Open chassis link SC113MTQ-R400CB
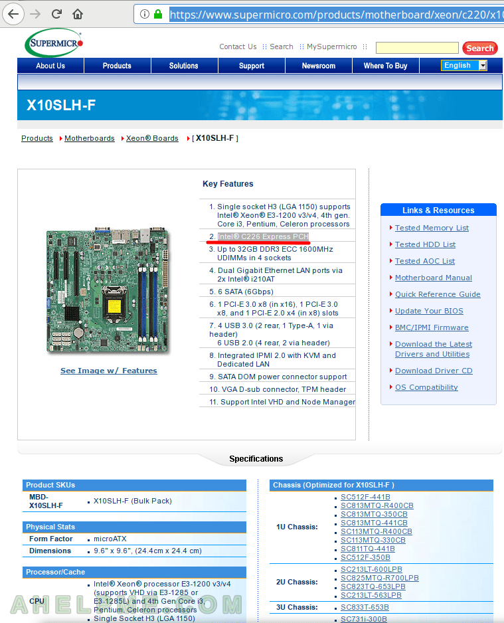The image size is (504, 623). 377,531
